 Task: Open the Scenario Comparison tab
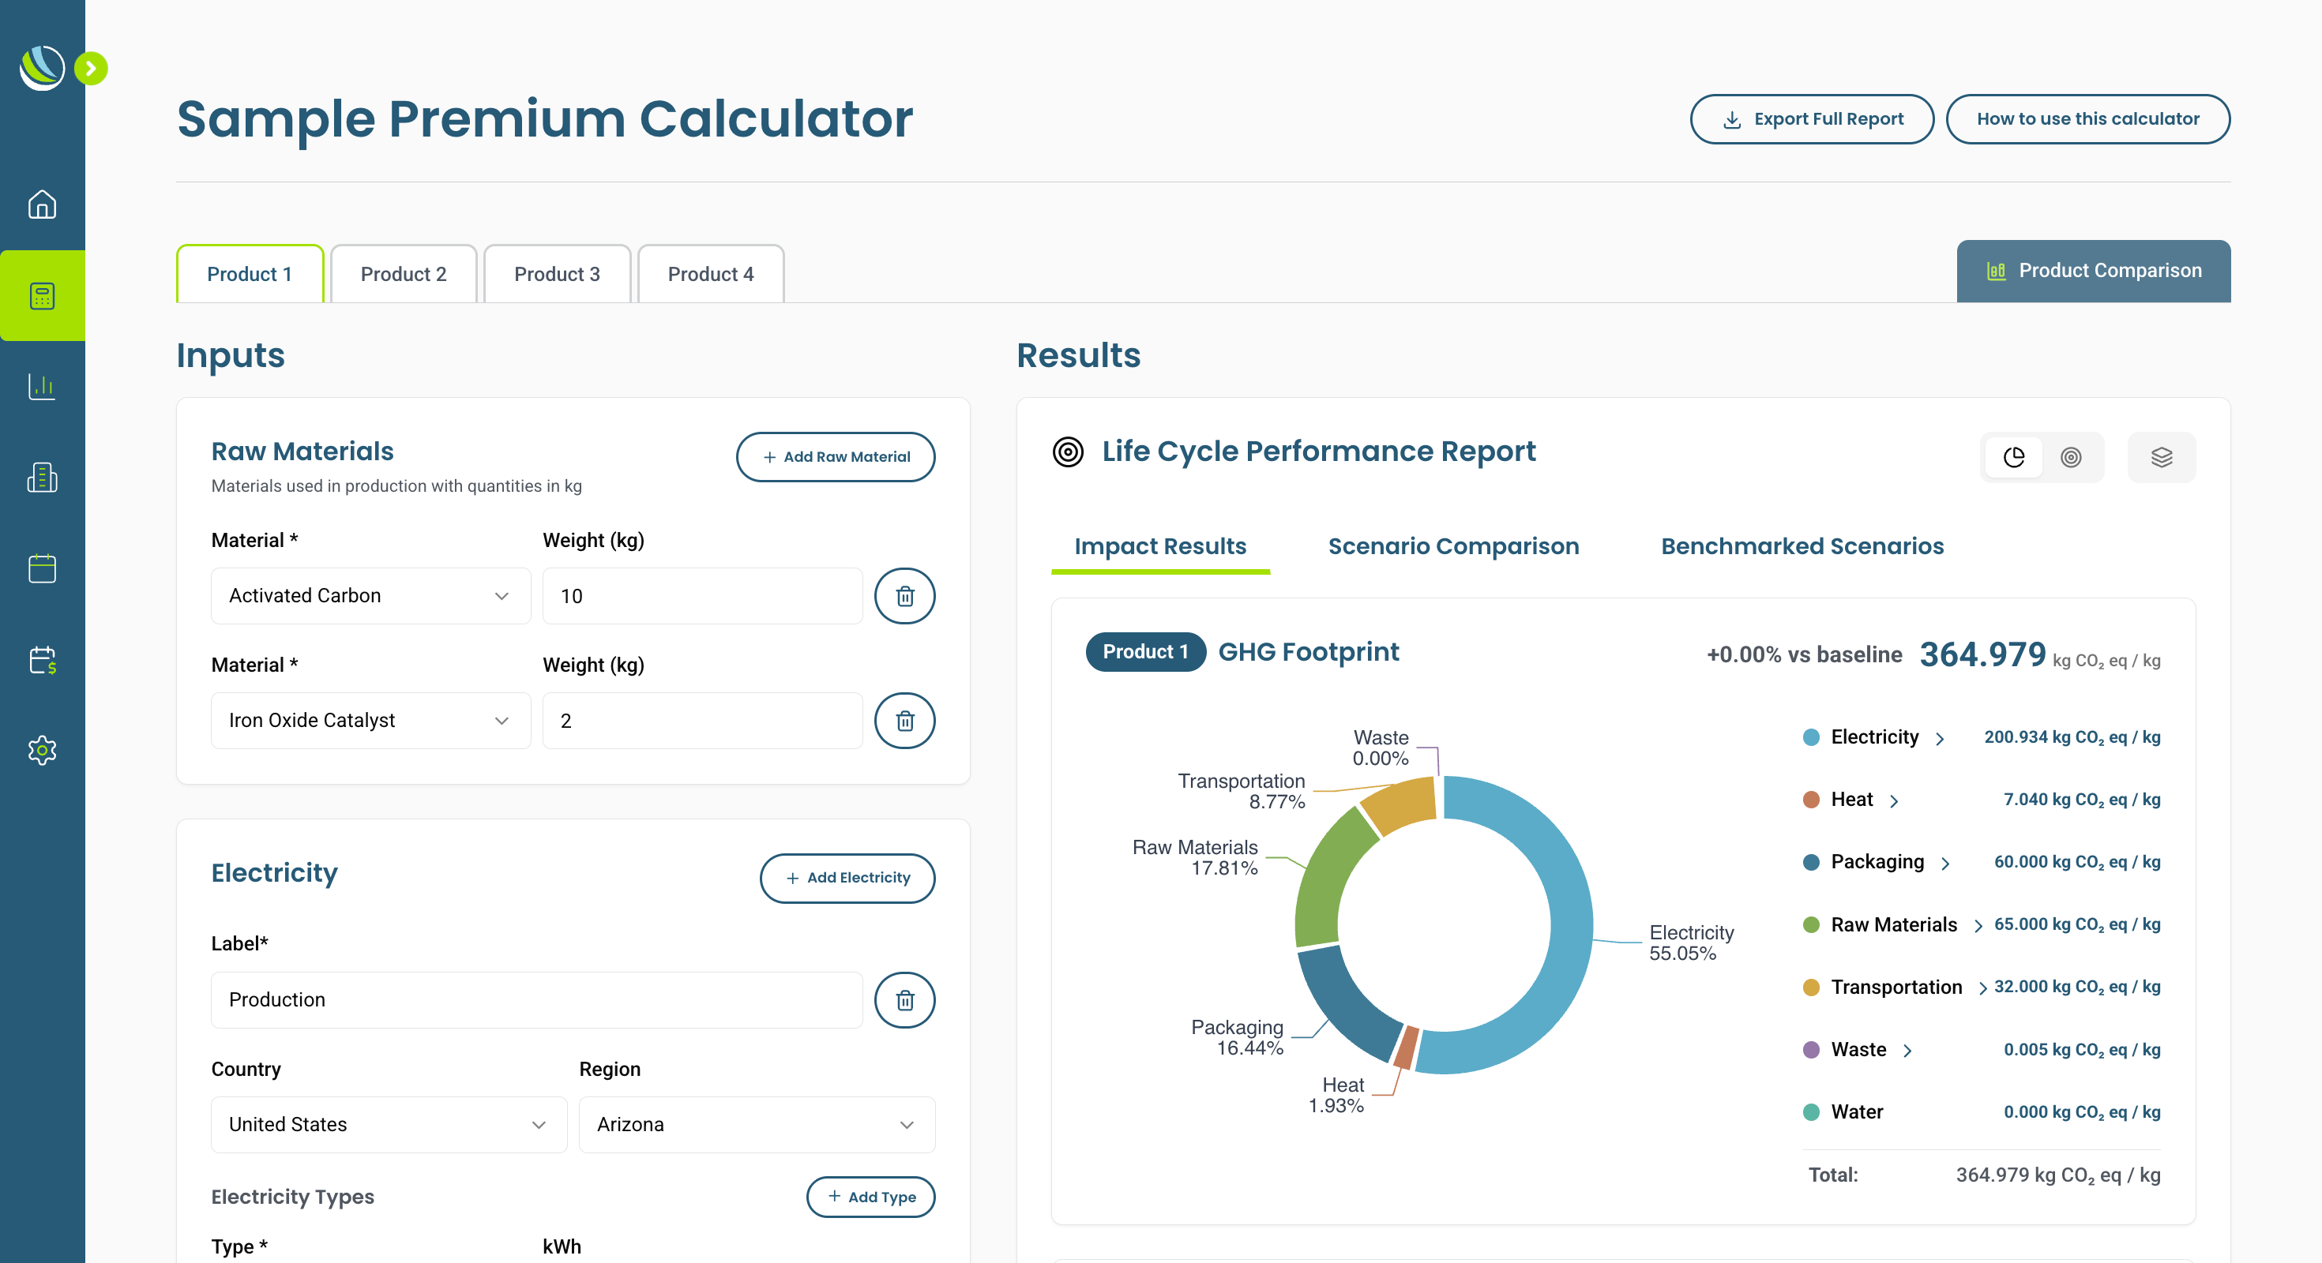(1452, 546)
